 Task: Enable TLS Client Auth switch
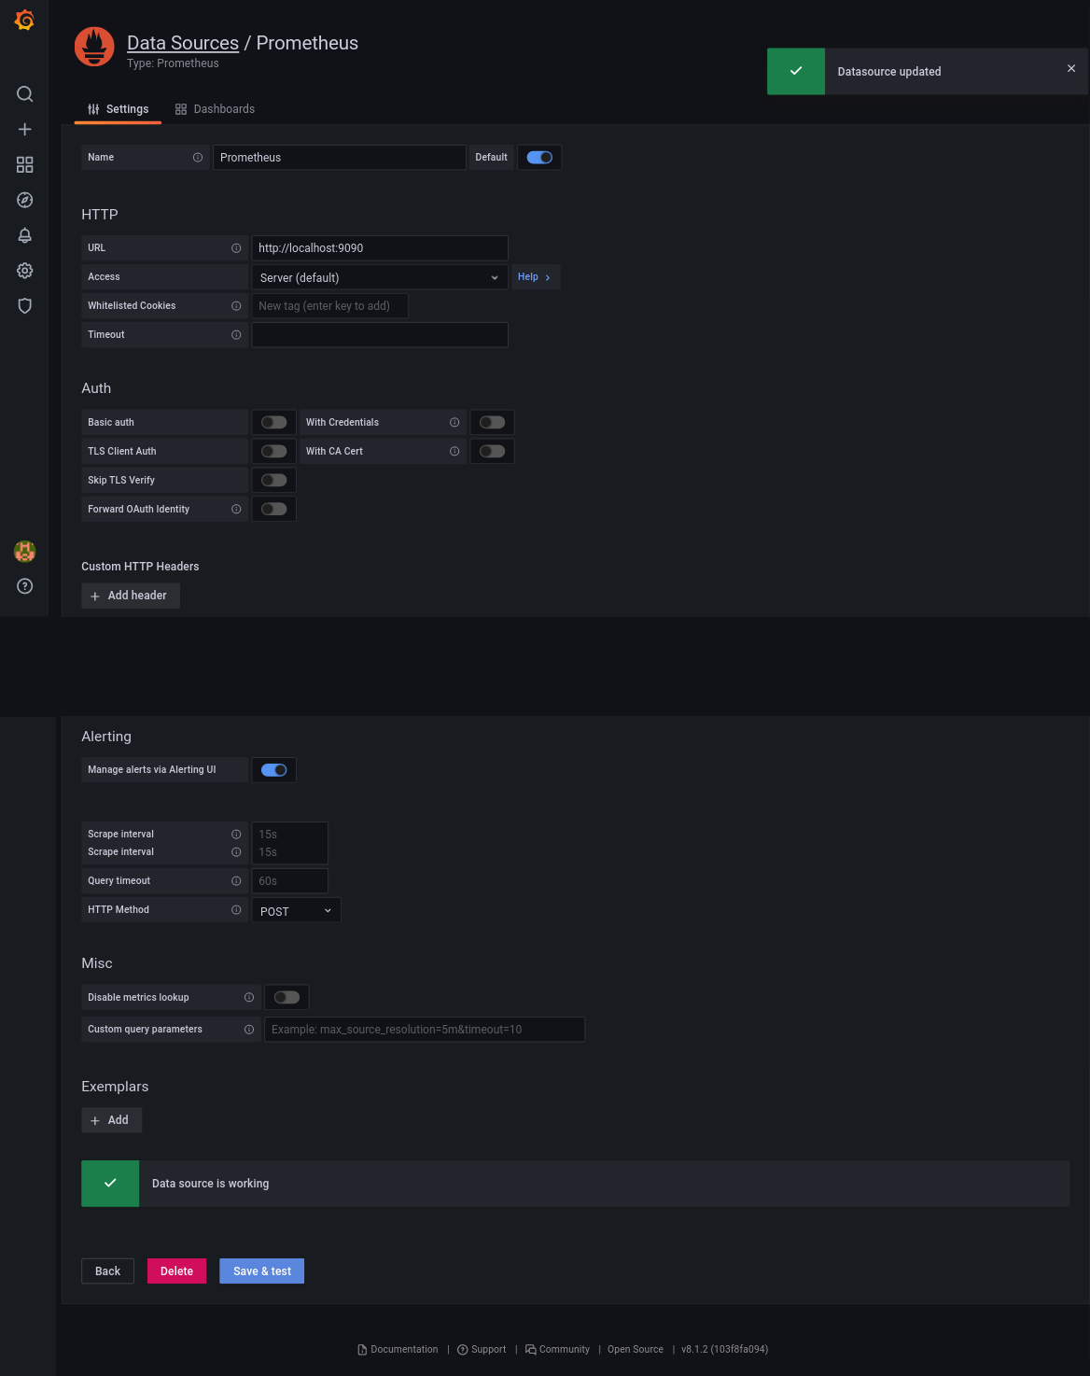274,452
